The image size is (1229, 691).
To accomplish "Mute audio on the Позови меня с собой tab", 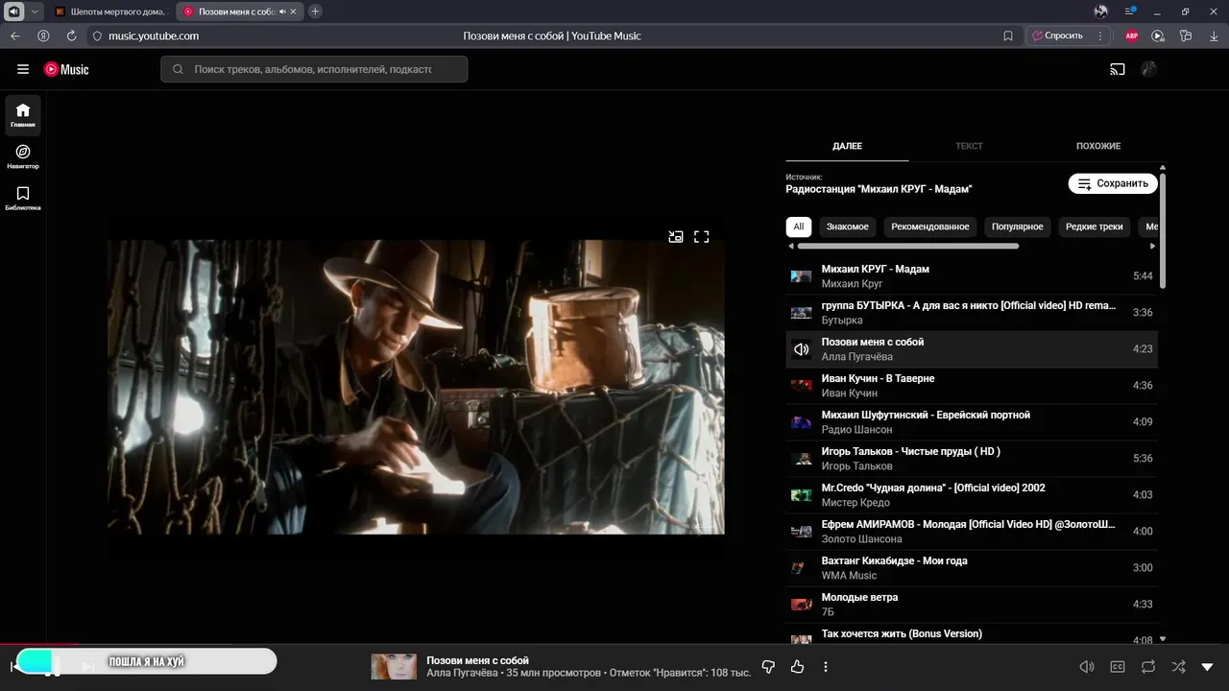I will pyautogui.click(x=282, y=12).
